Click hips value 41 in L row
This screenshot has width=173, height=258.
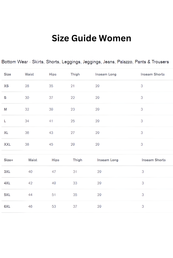pos(51,121)
